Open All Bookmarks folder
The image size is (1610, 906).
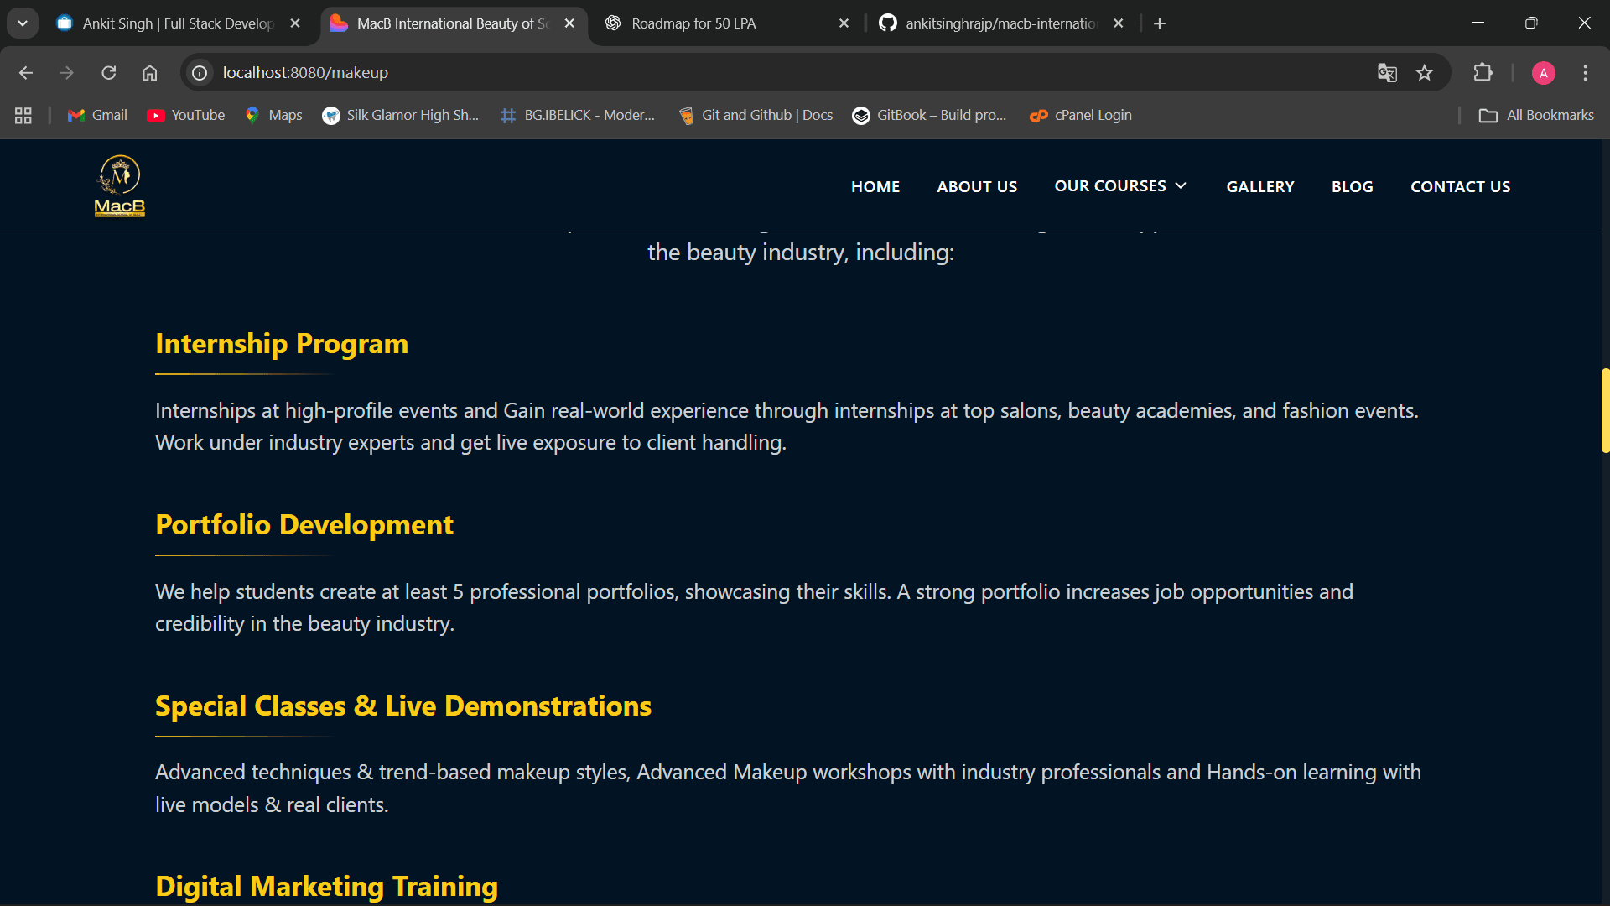[x=1536, y=115]
